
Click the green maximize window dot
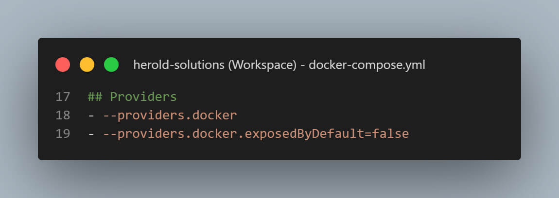(111, 65)
